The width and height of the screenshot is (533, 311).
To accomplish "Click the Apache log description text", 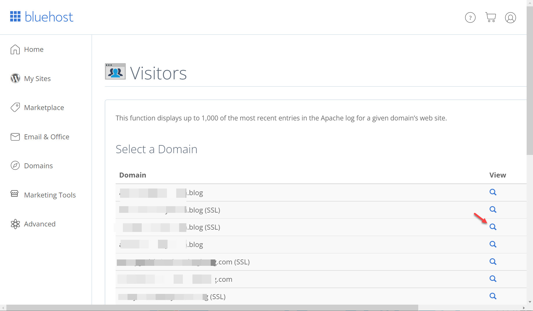I will tap(281, 118).
